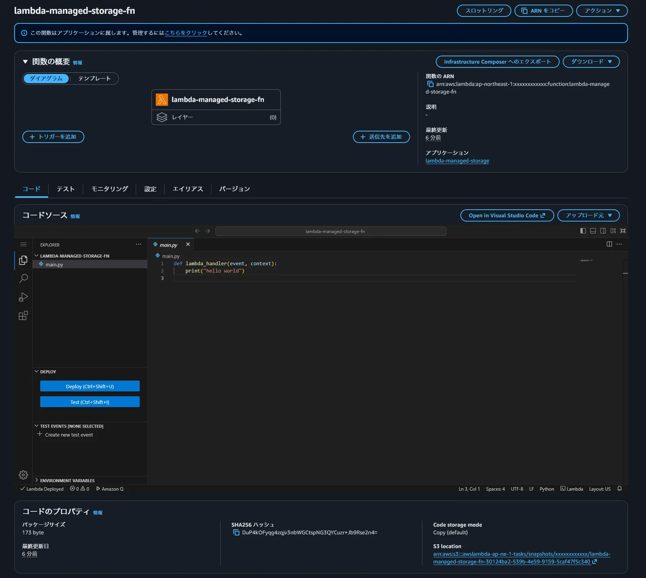Select main.py in the explorer tree
The width and height of the screenshot is (646, 578).
point(90,264)
